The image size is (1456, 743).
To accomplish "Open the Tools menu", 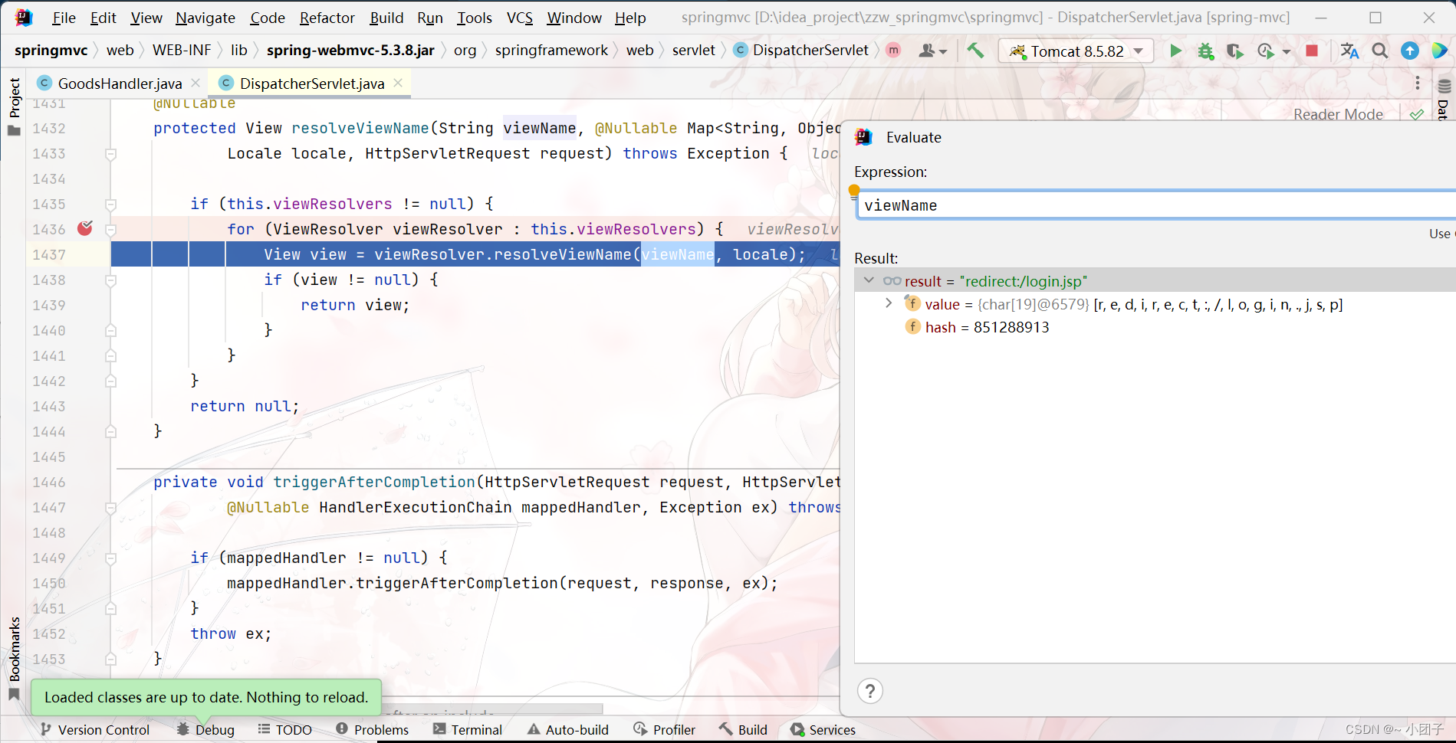I will point(475,18).
